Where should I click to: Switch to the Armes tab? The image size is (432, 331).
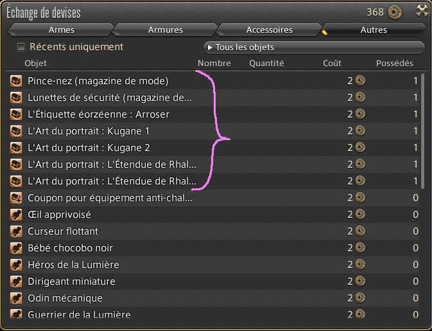pyautogui.click(x=61, y=30)
